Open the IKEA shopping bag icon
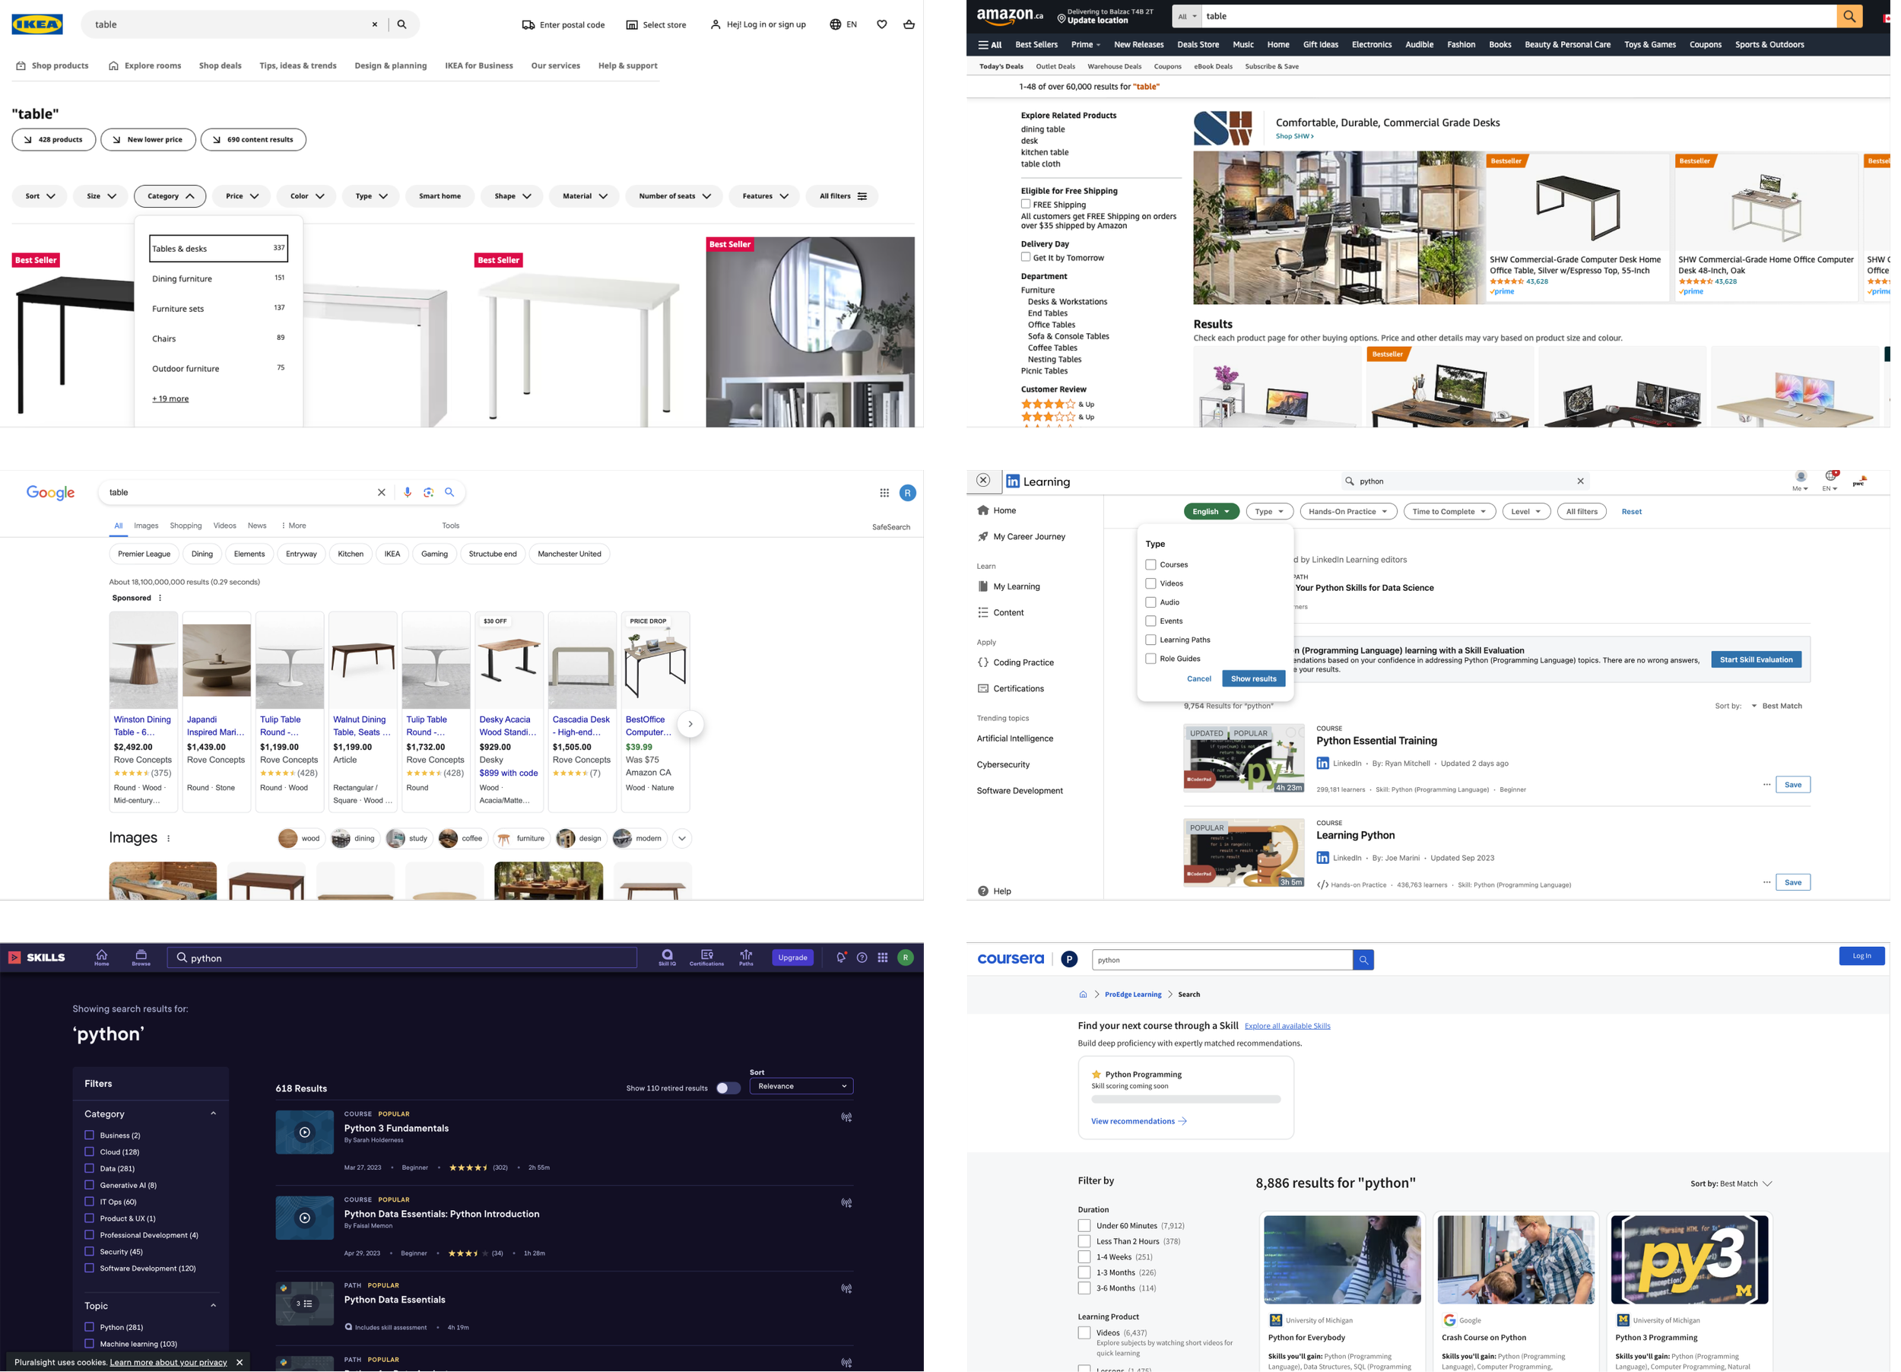This screenshot has height=1372, width=1901. point(909,24)
